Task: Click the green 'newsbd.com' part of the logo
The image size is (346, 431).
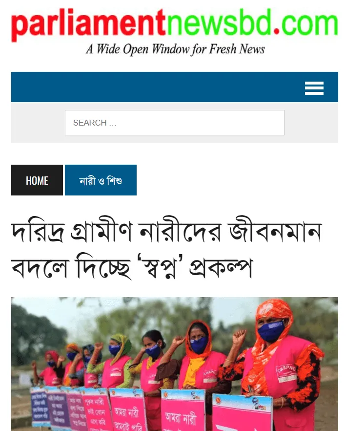Action: coord(252,22)
